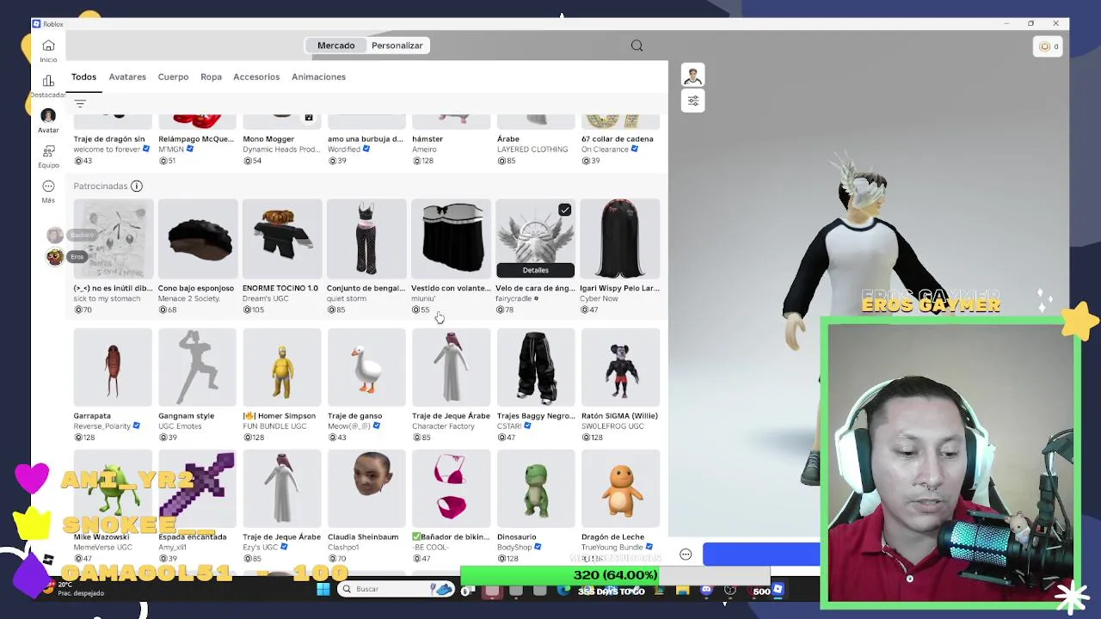
Task: Click the 'Mike Wazowski' item name
Action: [x=101, y=536]
